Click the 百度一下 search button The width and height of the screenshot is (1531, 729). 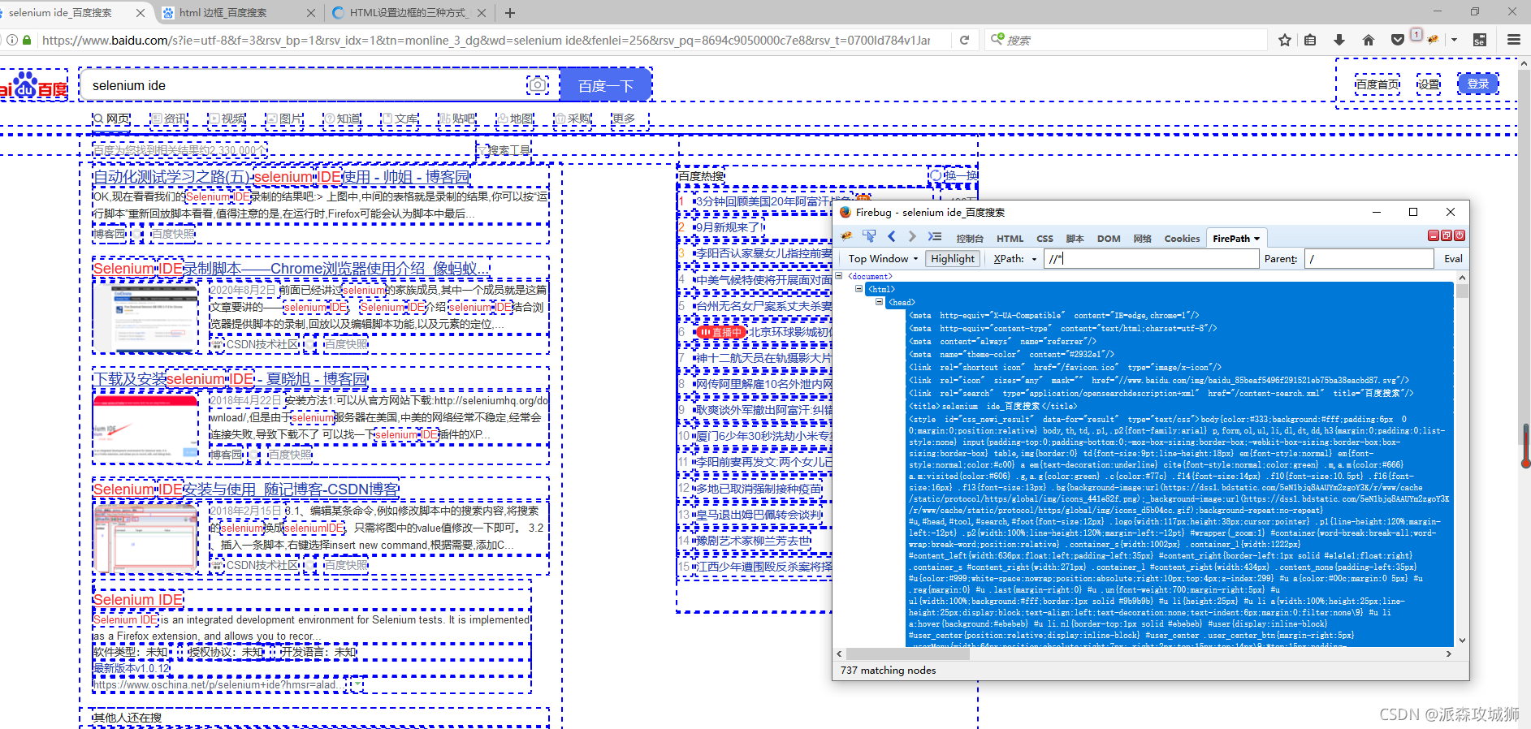point(606,85)
